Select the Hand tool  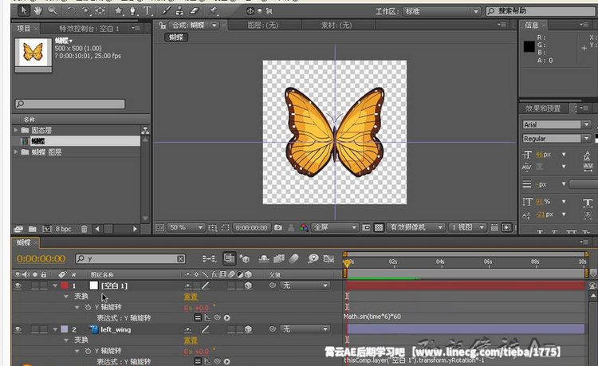coord(37,10)
